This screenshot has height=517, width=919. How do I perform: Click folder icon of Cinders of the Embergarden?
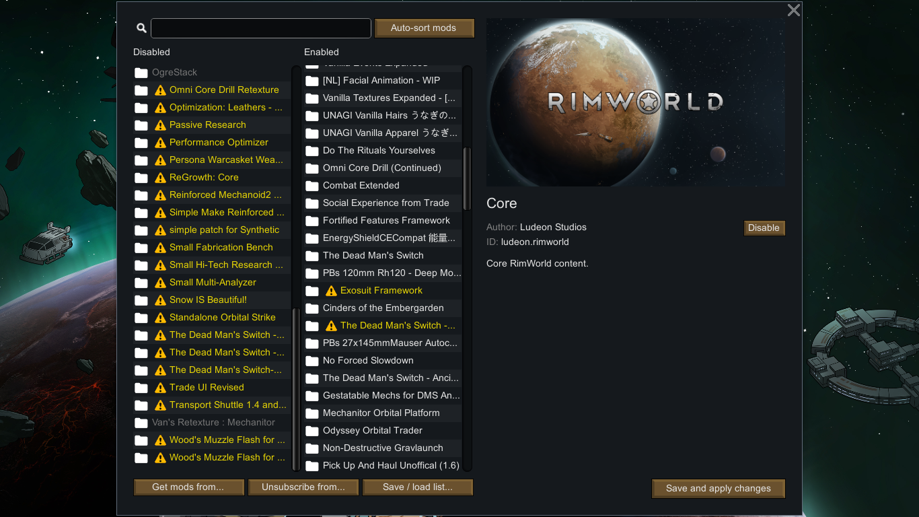click(312, 308)
